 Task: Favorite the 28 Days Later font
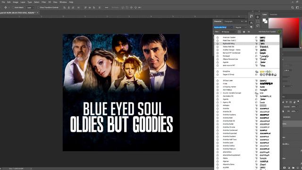(218, 81)
